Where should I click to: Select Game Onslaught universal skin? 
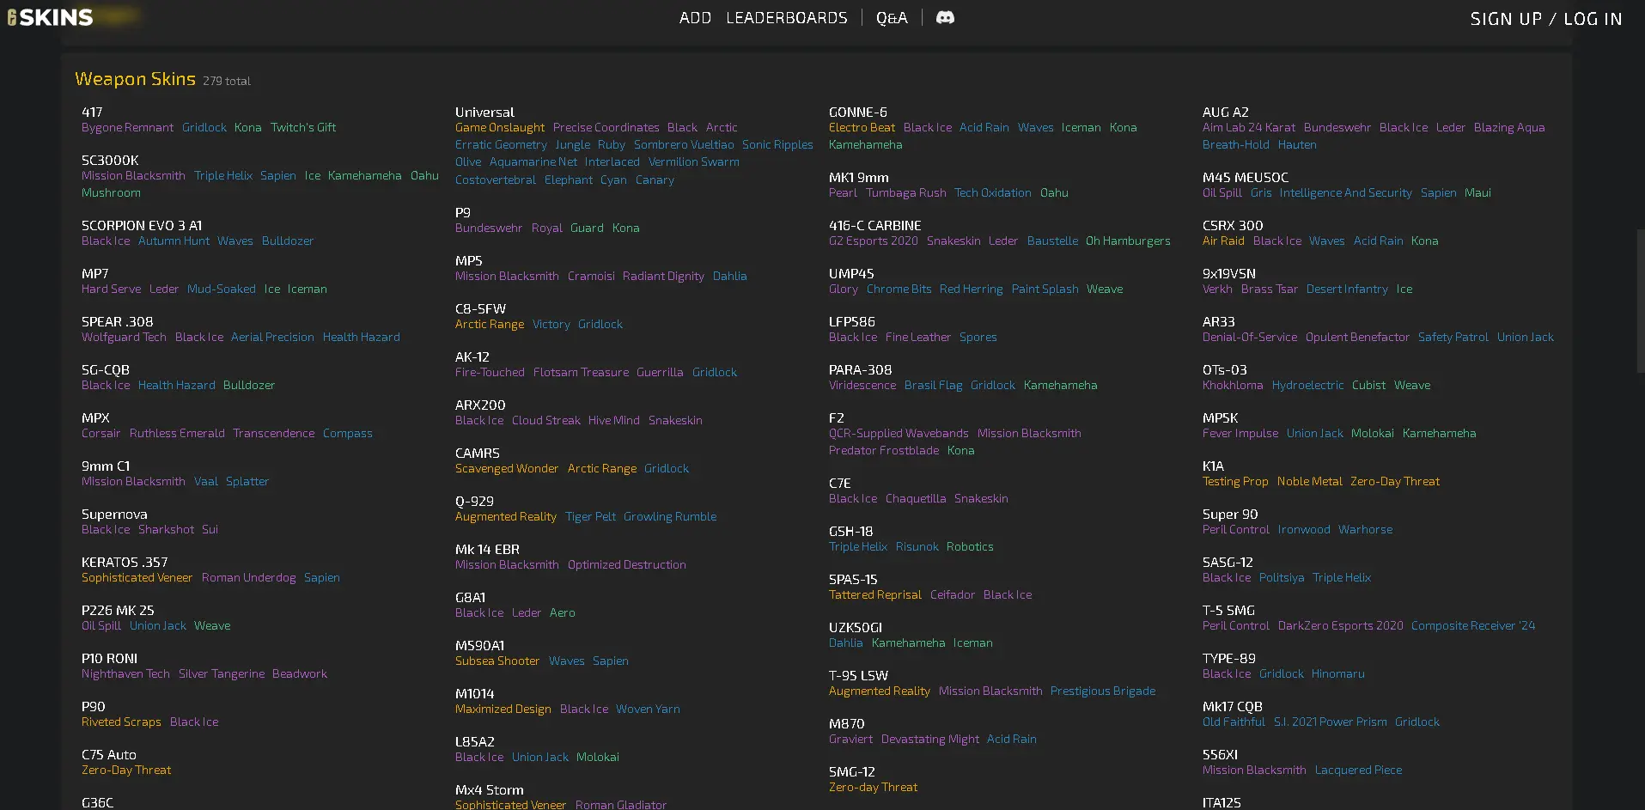pos(499,128)
